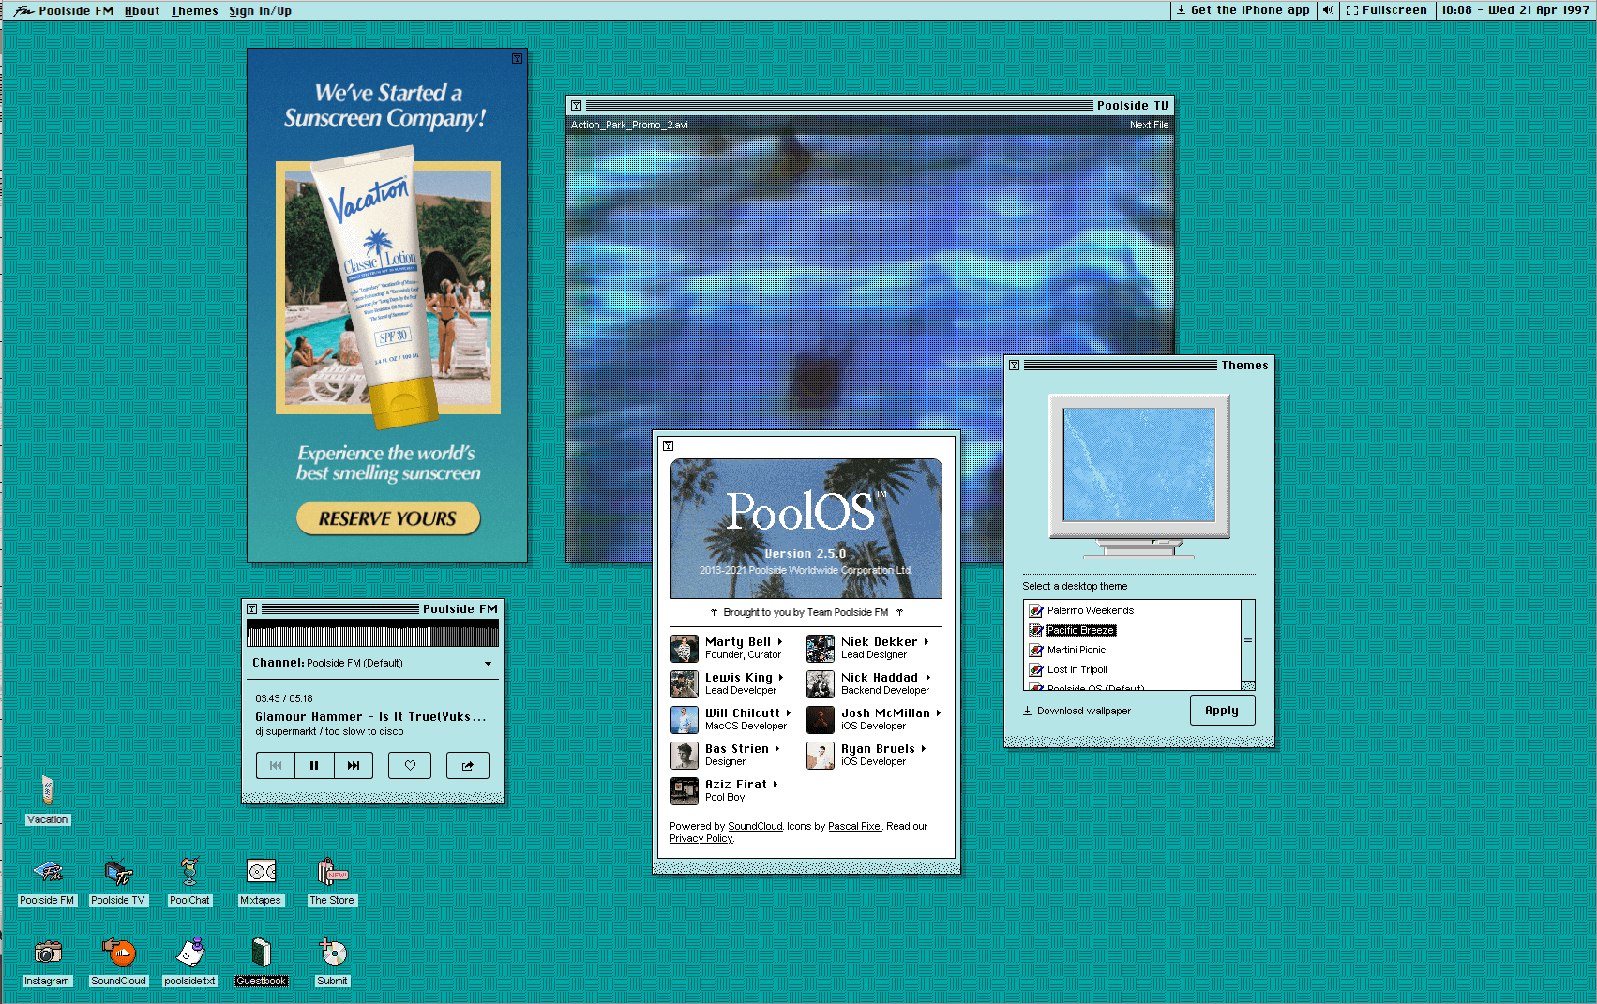The image size is (1597, 1004).
Task: Click Get the iPhone app
Action: pyautogui.click(x=1243, y=10)
